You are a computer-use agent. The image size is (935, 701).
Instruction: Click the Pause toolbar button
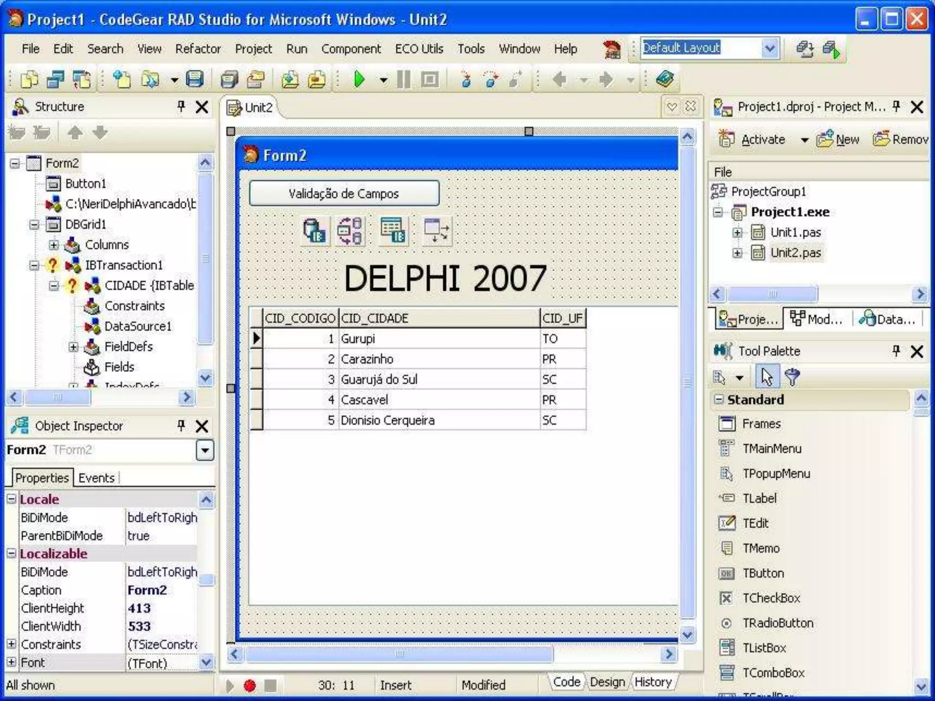403,80
